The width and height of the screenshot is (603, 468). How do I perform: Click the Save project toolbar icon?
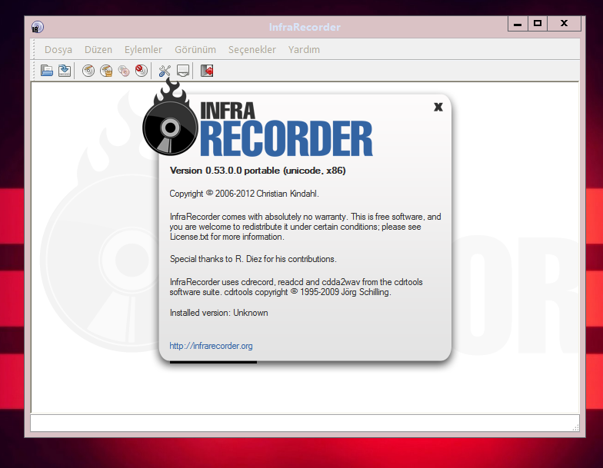65,71
